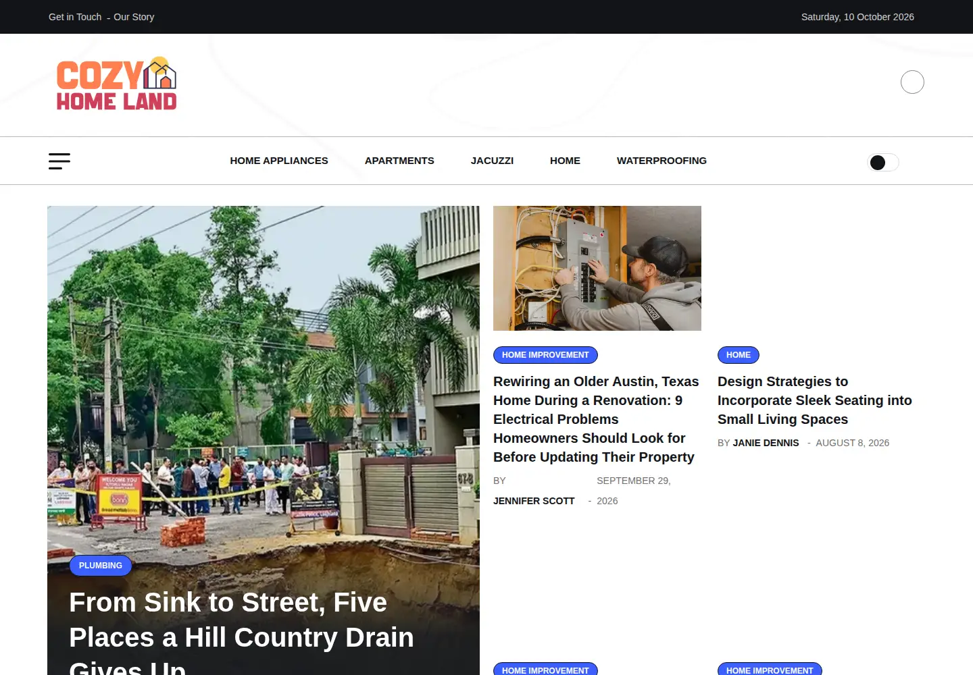Open the Rewiring an Older Austin article title
The image size is (973, 675).
pyautogui.click(x=596, y=419)
